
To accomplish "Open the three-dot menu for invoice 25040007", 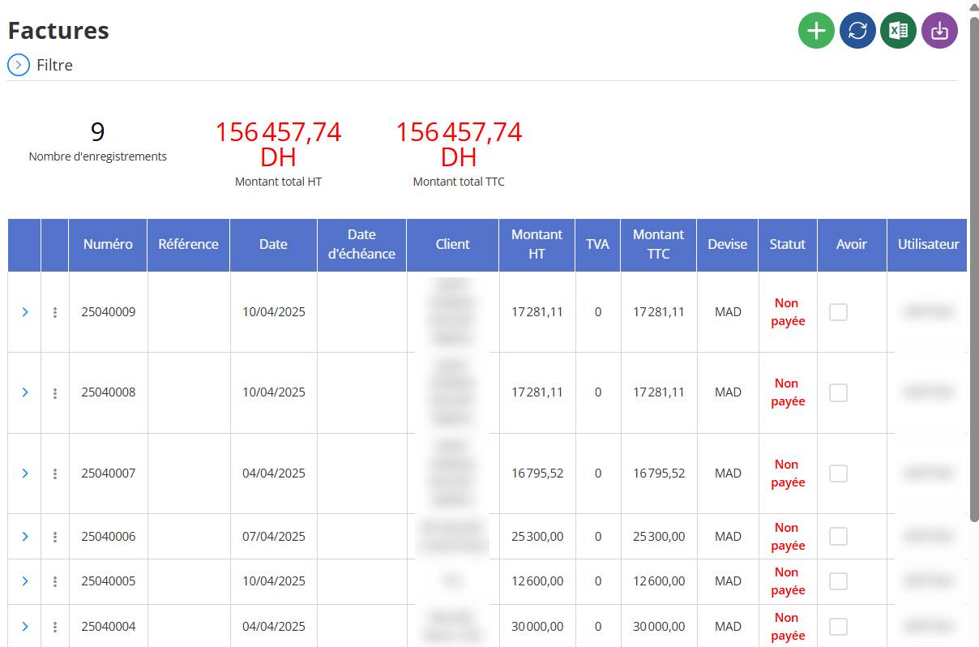I will click(55, 473).
